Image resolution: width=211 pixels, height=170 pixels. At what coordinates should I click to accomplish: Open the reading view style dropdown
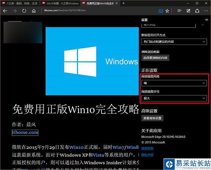pos(174,83)
